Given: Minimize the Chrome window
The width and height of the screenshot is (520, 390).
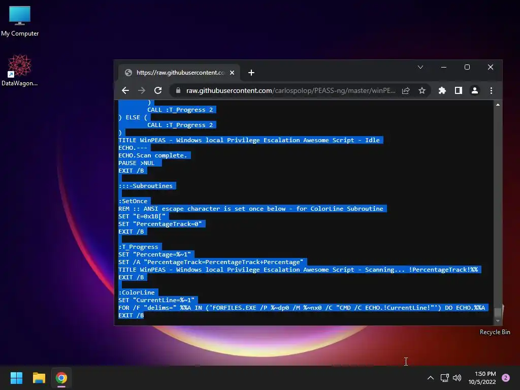Looking at the screenshot, I should point(444,68).
